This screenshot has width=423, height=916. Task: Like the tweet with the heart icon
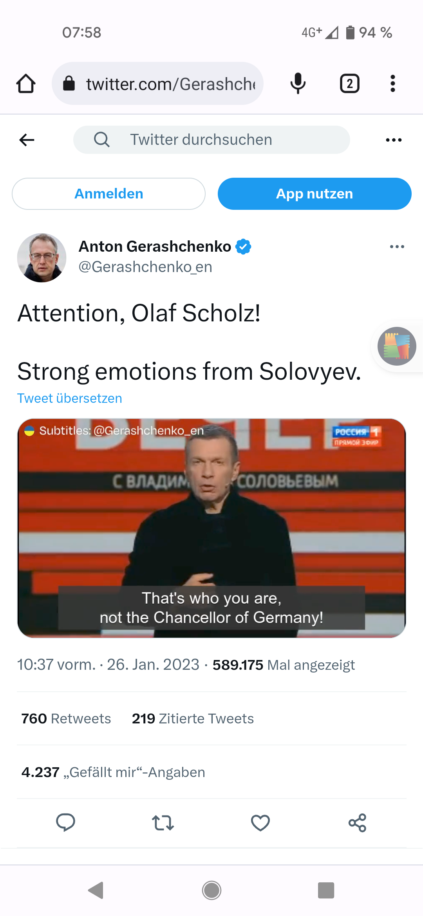(x=260, y=822)
